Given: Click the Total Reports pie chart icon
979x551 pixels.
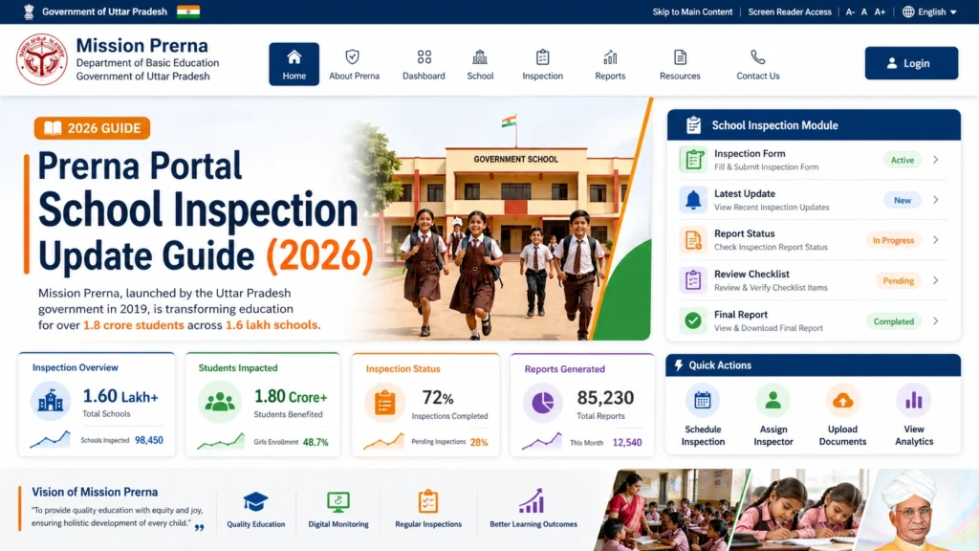Looking at the screenshot, I should pos(543,403).
